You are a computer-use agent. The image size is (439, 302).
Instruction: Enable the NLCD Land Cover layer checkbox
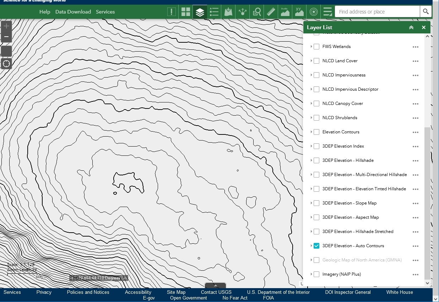(x=316, y=61)
